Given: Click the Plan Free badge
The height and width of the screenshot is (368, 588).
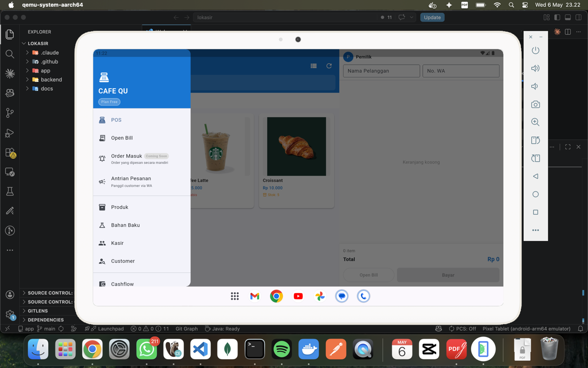Looking at the screenshot, I should click(x=109, y=102).
